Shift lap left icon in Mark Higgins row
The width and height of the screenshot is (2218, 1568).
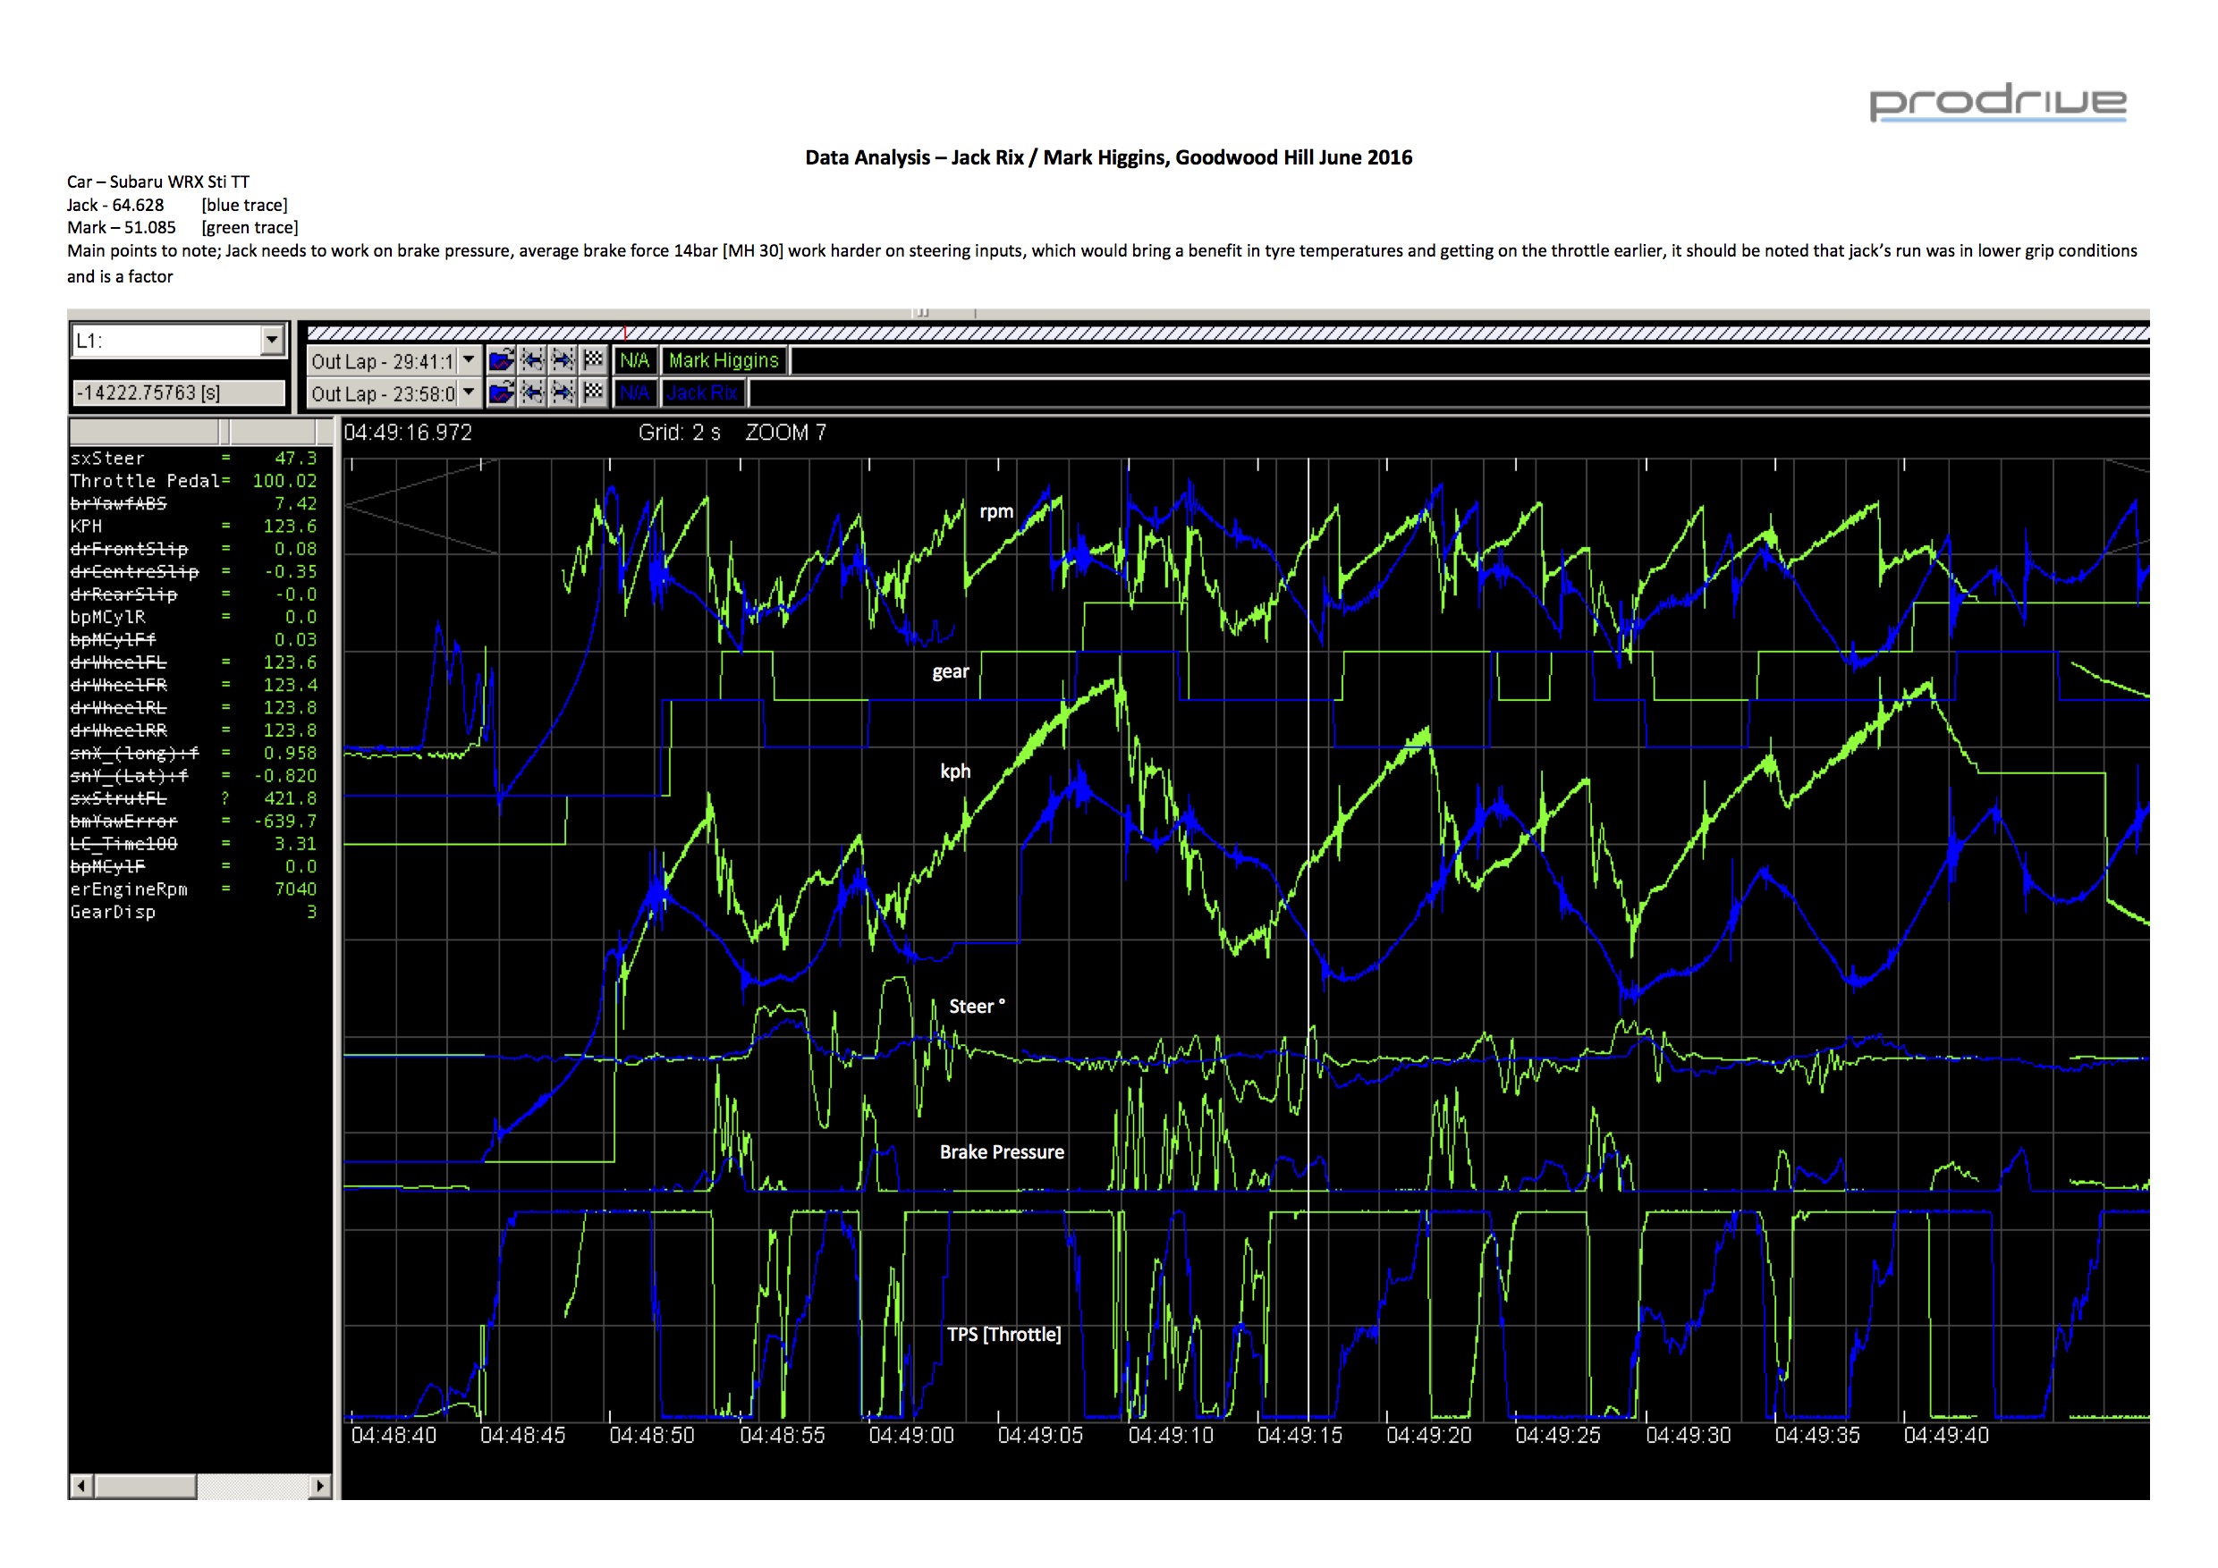pyautogui.click(x=531, y=361)
